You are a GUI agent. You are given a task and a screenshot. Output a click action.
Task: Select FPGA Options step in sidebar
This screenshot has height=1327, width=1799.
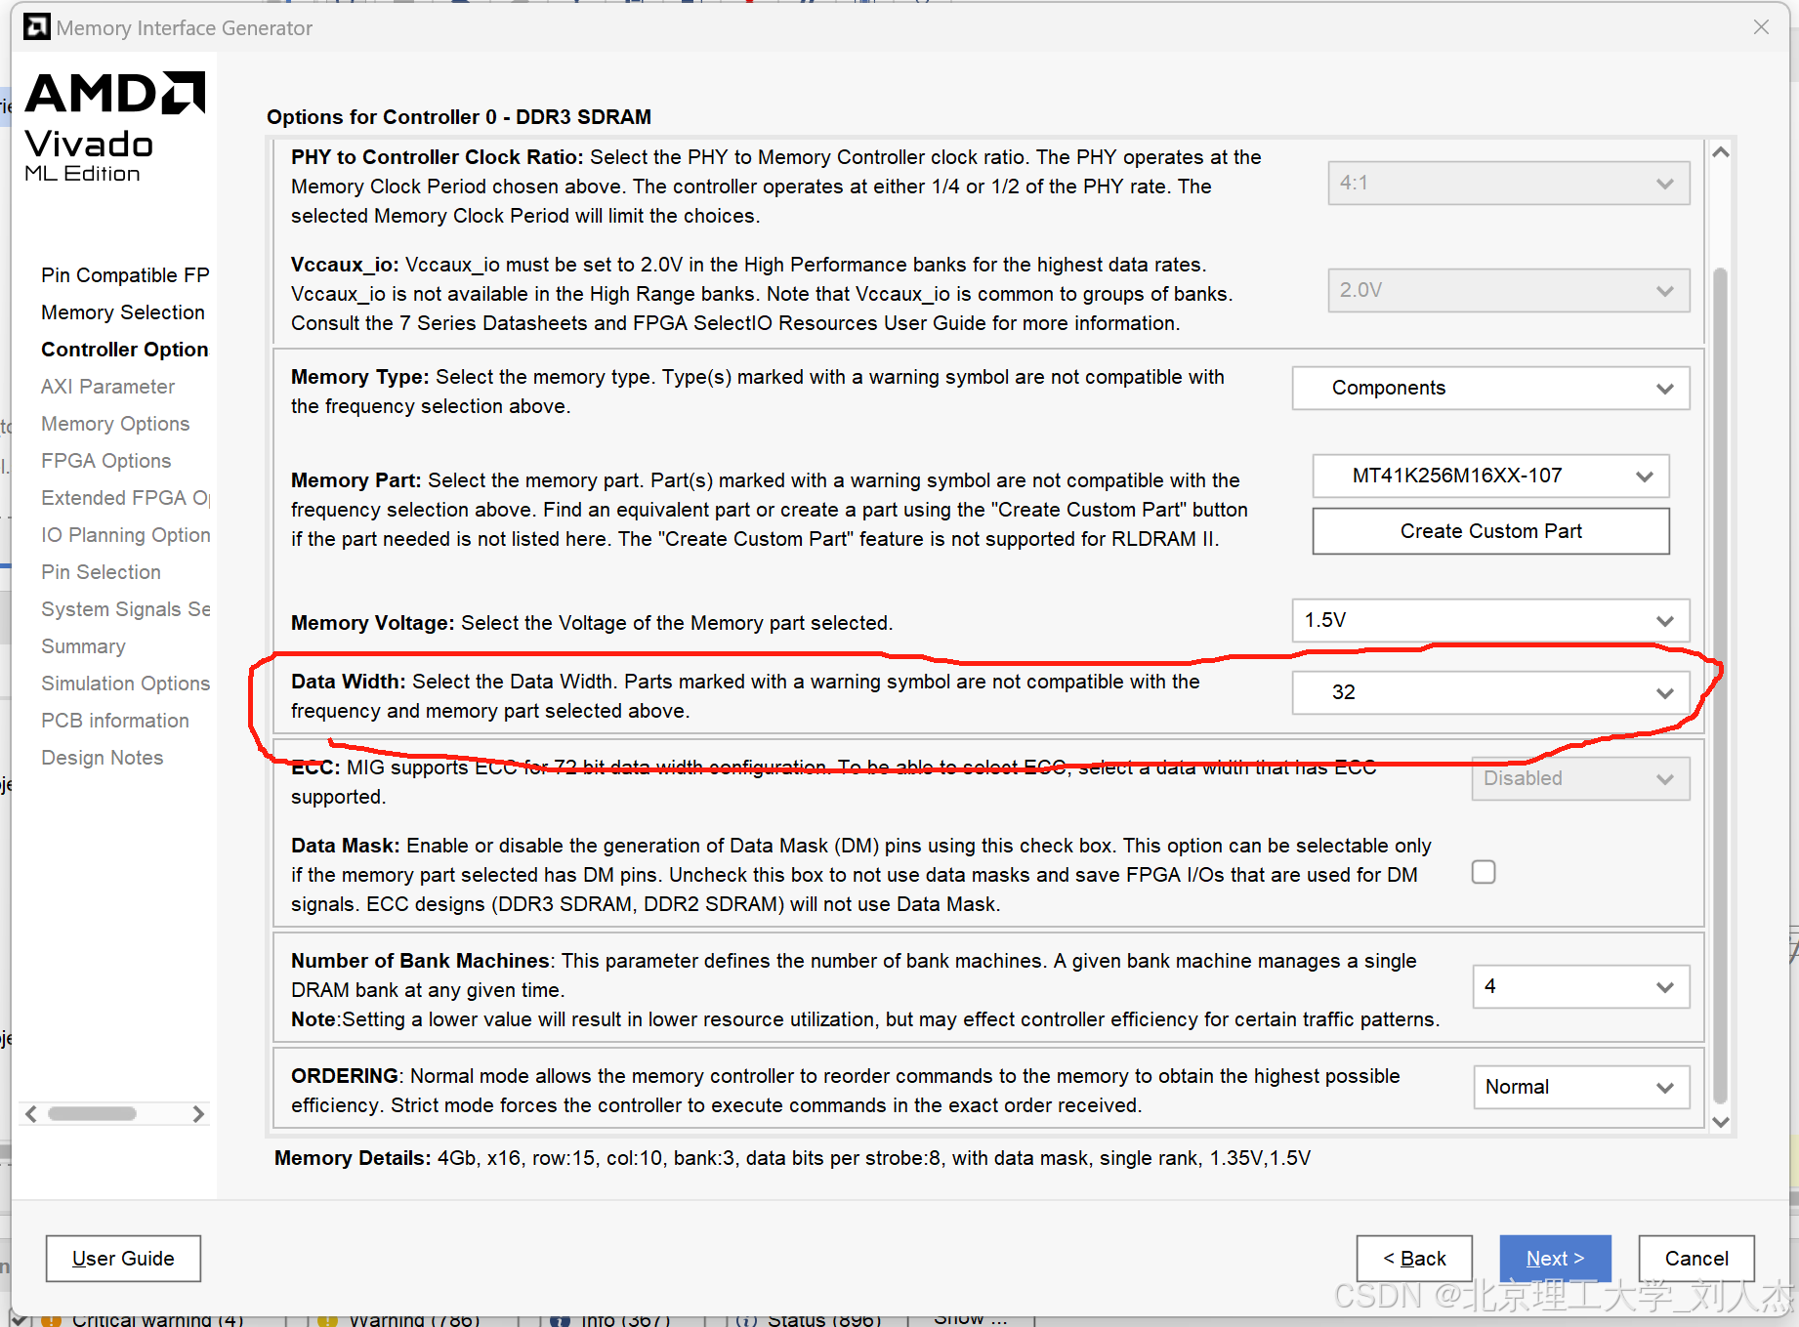click(106, 461)
